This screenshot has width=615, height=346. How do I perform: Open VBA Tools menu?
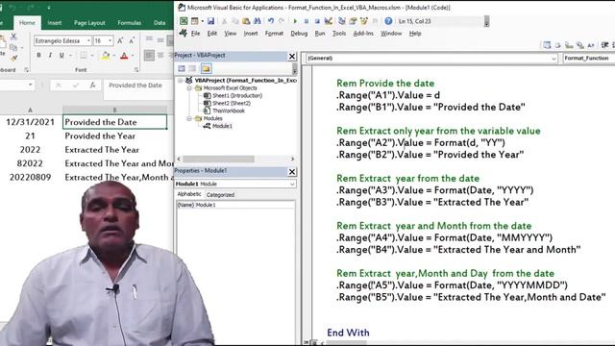tap(339, 34)
